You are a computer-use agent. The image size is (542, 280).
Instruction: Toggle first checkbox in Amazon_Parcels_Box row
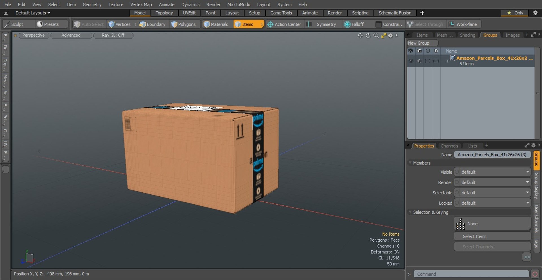pos(428,61)
